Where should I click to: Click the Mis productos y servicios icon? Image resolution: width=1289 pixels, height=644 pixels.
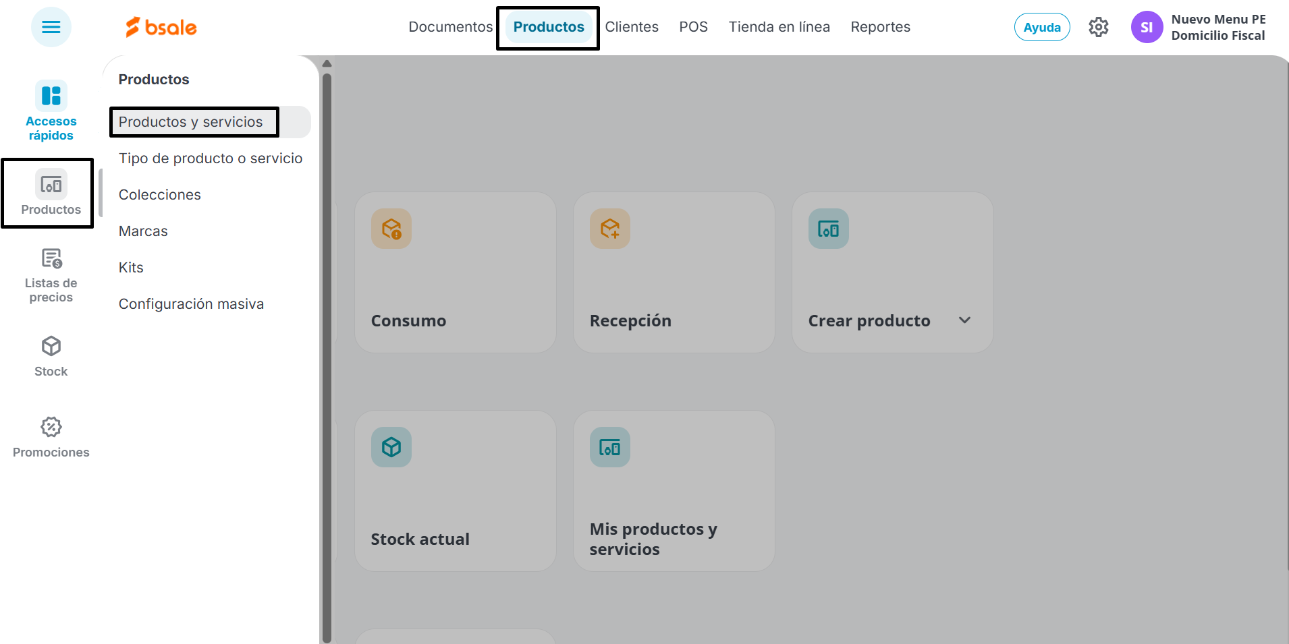click(610, 447)
